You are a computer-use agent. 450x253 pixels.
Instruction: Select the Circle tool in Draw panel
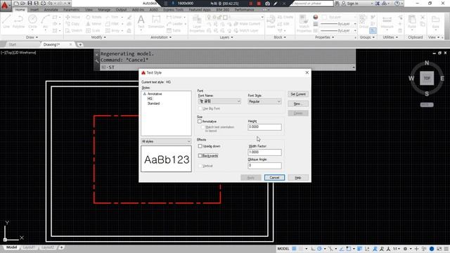(x=32, y=22)
